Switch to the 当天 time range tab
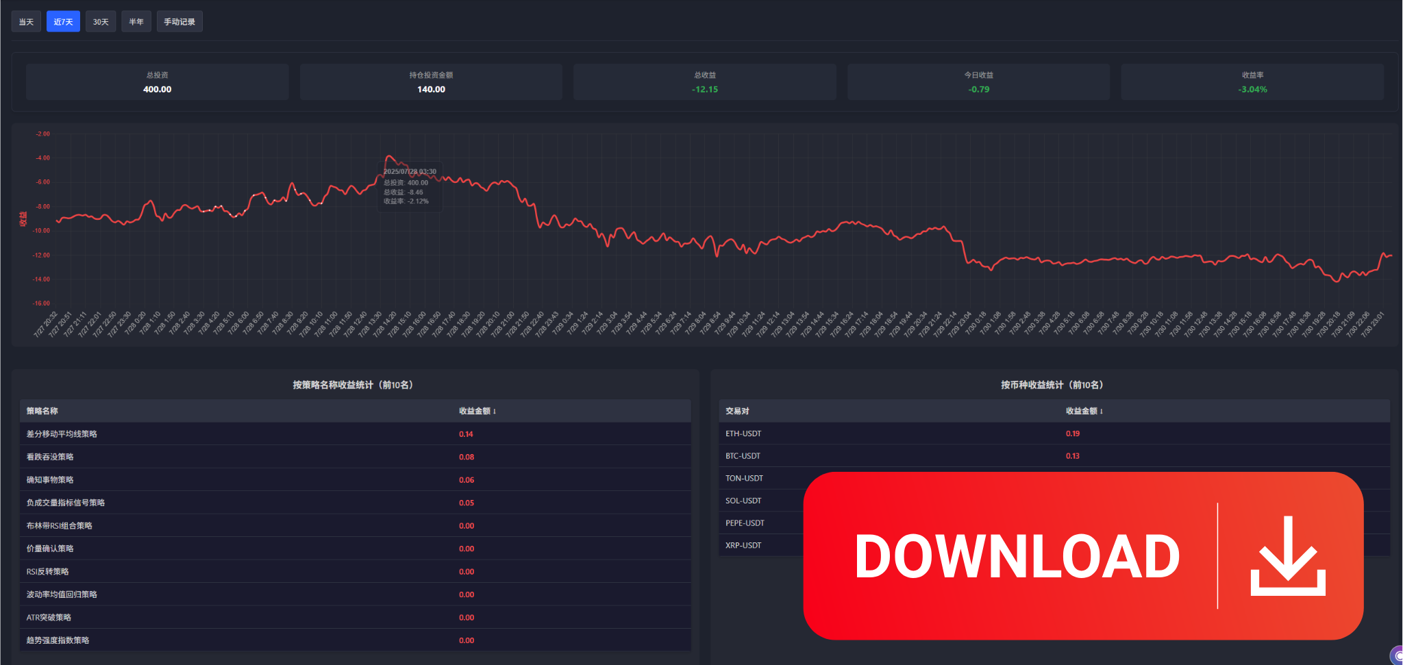Image resolution: width=1403 pixels, height=665 pixels. tap(25, 21)
